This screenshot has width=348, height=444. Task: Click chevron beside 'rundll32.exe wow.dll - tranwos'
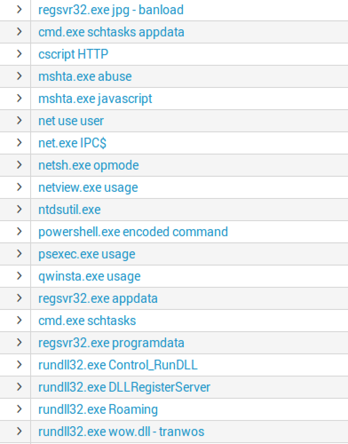coord(19,431)
